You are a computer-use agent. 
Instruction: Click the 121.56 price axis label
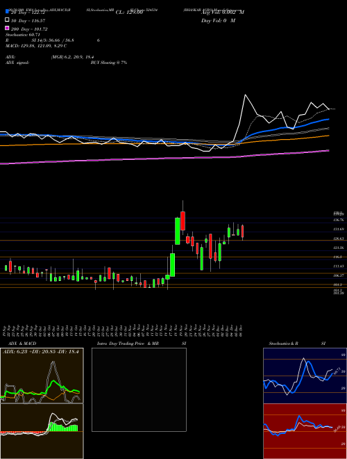(x=339, y=248)
